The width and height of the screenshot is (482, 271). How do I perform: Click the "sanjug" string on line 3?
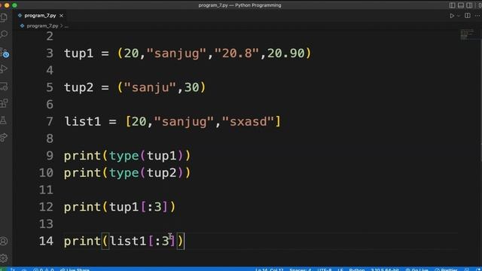click(176, 53)
